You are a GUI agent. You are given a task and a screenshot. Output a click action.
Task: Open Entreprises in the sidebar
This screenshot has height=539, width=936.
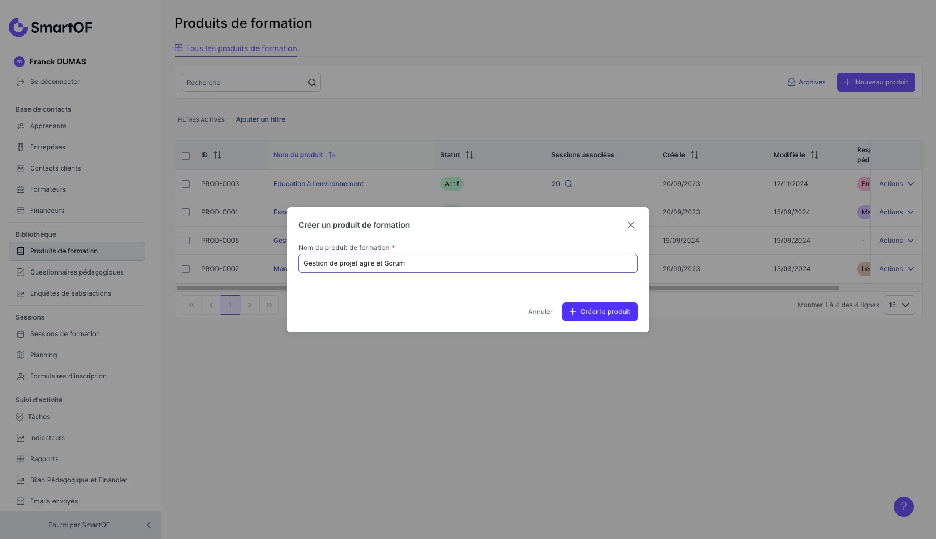pos(41,147)
